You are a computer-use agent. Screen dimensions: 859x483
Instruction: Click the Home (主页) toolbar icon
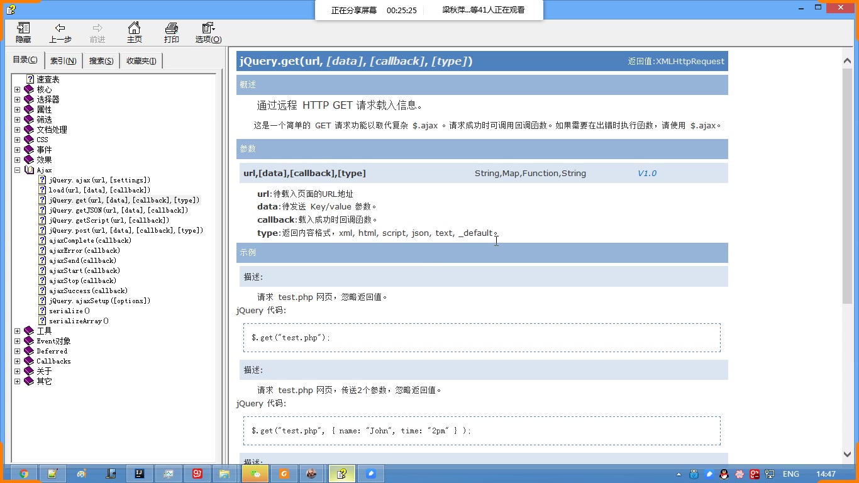[x=135, y=33]
